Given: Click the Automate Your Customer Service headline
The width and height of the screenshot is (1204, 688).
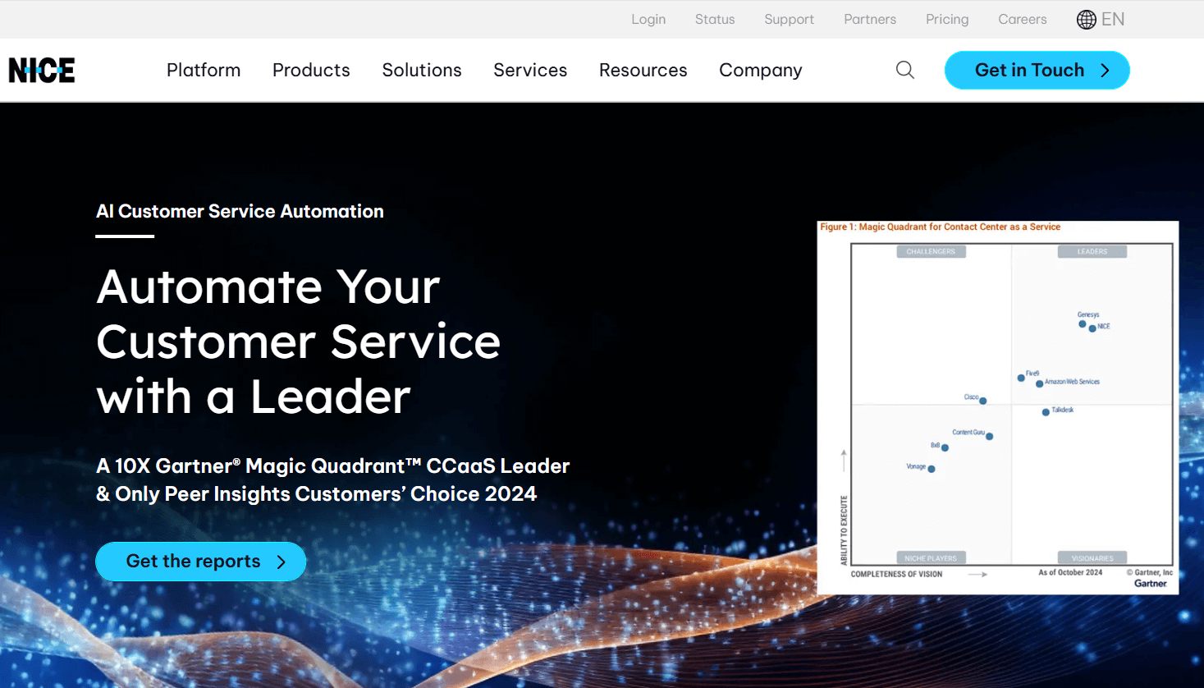Looking at the screenshot, I should click(x=299, y=342).
